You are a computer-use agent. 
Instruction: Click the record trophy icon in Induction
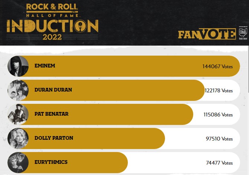[80, 26]
